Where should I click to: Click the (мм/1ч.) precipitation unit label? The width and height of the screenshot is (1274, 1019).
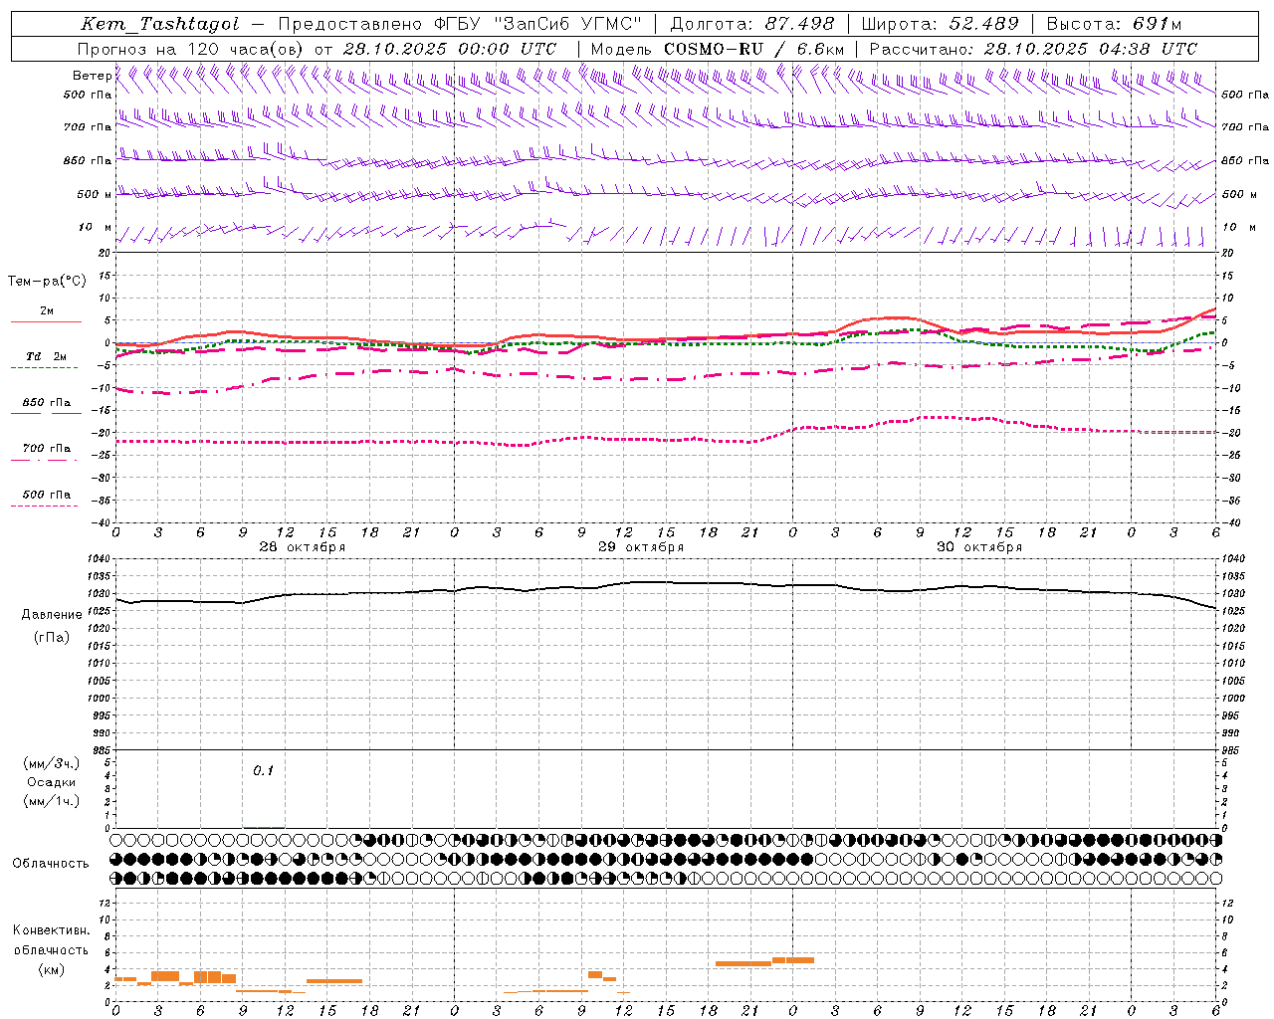click(x=52, y=801)
